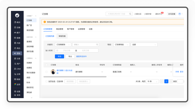Check the 康尔摩斯 row checkbox
This screenshot has height=109, width=195.
tap(47, 72)
